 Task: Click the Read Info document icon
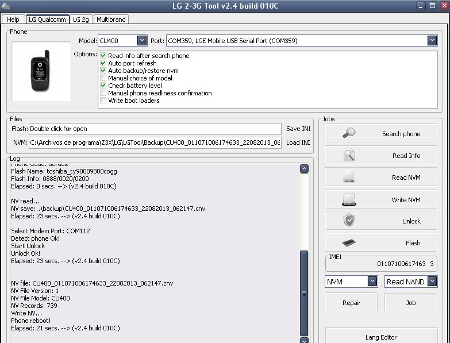click(349, 156)
